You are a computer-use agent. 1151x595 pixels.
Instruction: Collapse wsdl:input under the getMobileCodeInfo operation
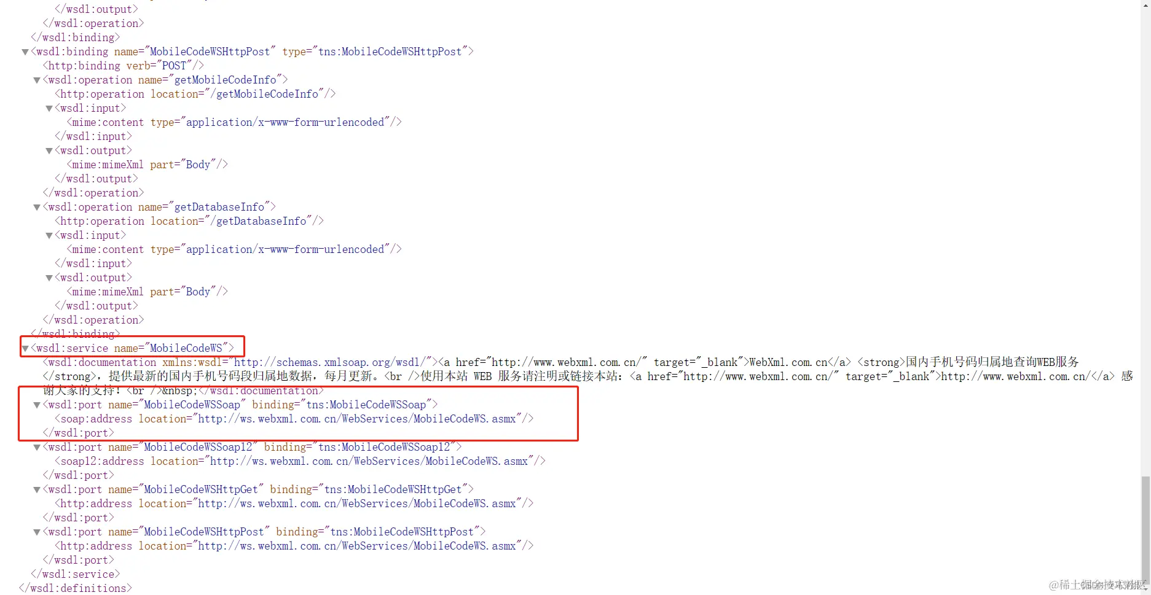click(x=49, y=109)
